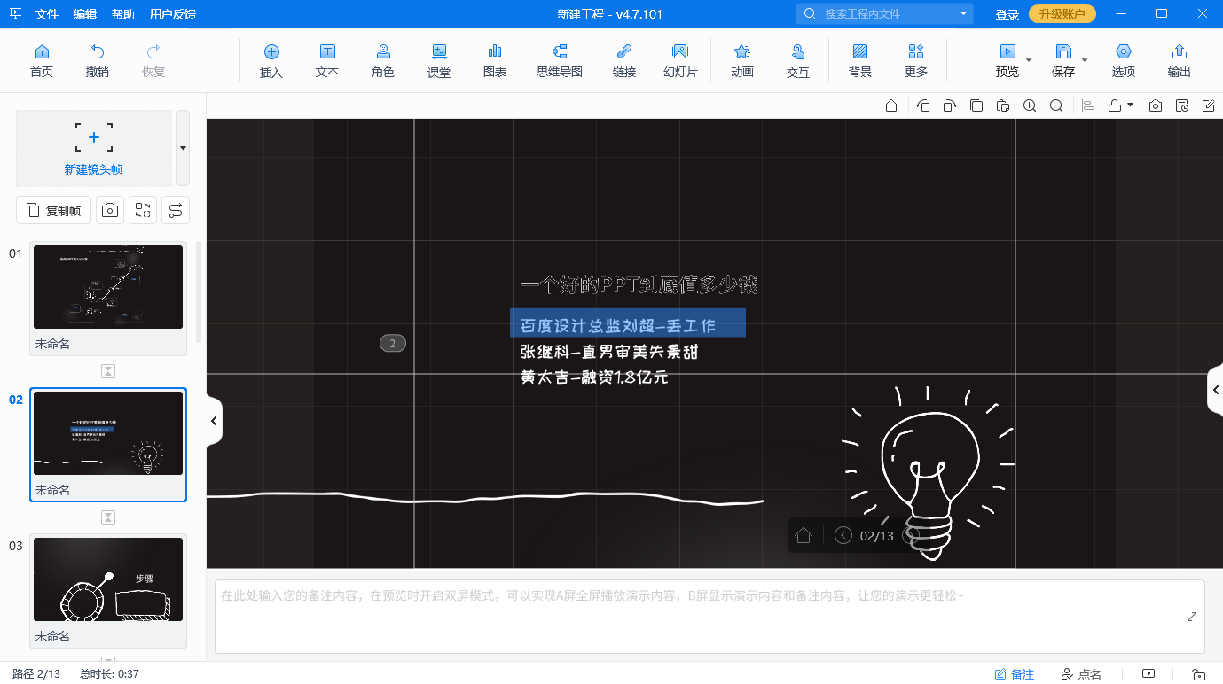Toggle the lock icon in the status bar

(1198, 674)
